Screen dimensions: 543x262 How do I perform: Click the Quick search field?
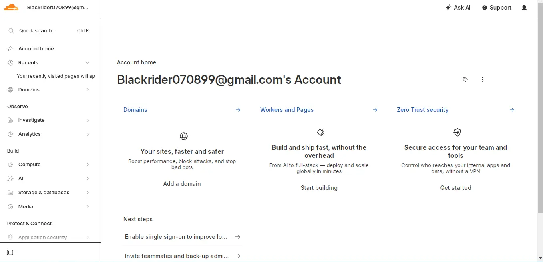(50, 31)
